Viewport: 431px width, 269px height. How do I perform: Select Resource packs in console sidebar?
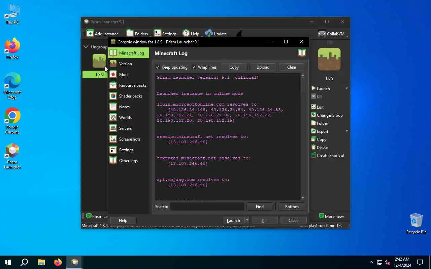(128, 85)
